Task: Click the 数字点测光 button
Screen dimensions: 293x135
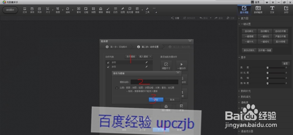Action: [249, 50]
